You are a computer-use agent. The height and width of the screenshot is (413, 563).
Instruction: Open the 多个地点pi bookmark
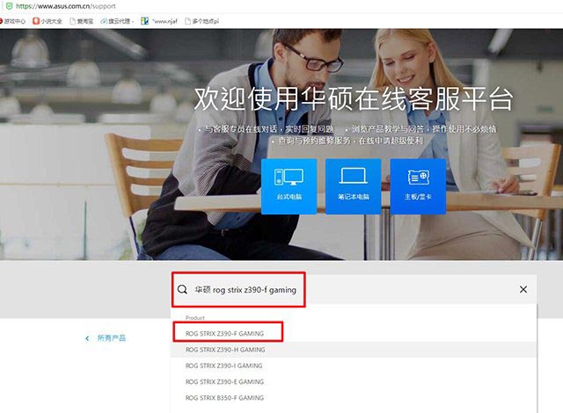201,21
